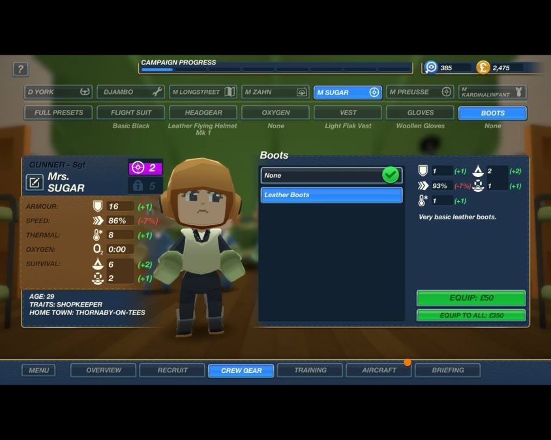The height and width of the screenshot is (440, 551).
Task: Click the locked skill slot 5
Action: [x=145, y=186]
